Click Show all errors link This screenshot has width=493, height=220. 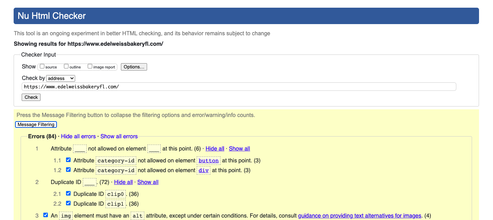[x=119, y=137]
